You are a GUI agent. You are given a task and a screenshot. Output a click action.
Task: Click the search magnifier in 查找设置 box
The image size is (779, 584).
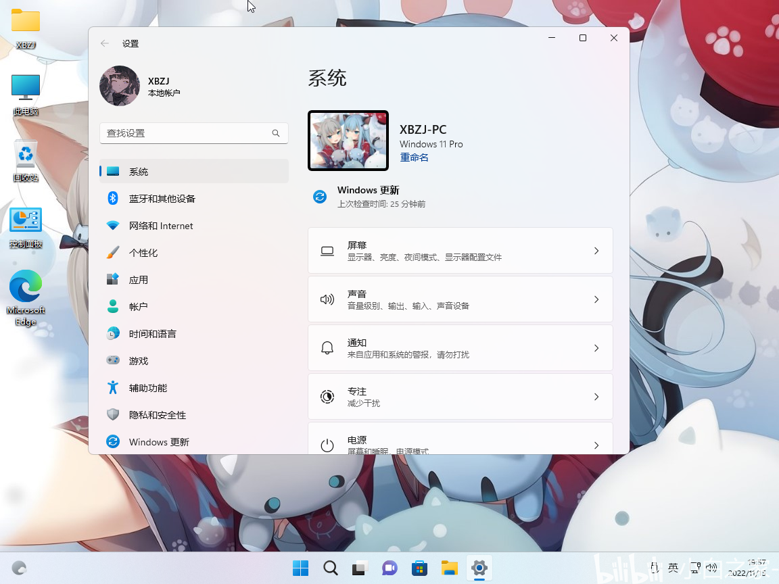pyautogui.click(x=276, y=133)
